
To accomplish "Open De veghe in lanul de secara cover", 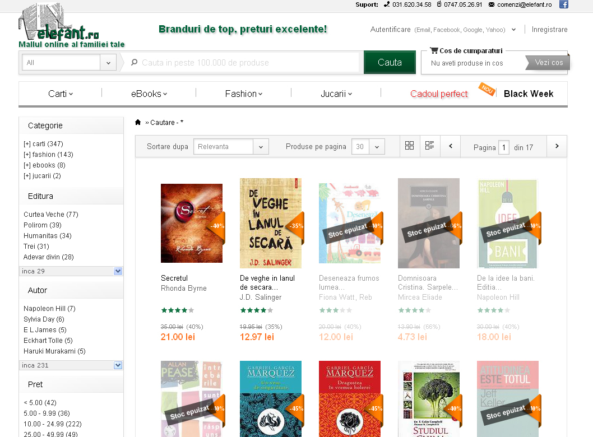I will [x=271, y=223].
